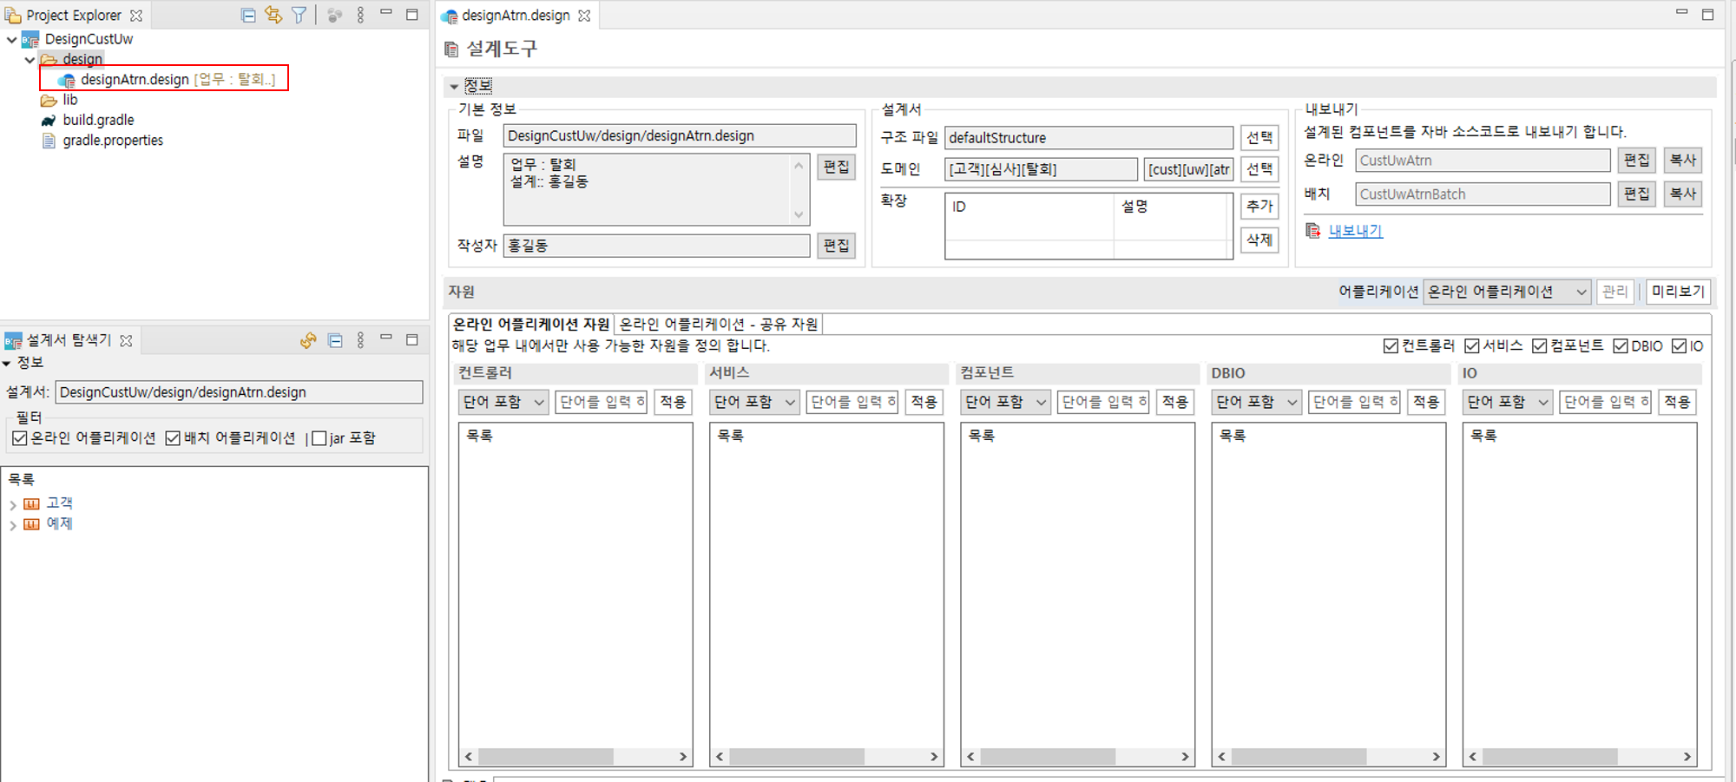
Task: Open the 어플리케이션 dropdown
Action: coord(1507,292)
